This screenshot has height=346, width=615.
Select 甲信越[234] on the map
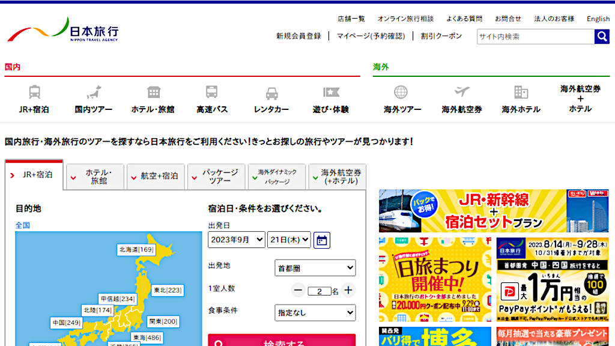pyautogui.click(x=118, y=299)
